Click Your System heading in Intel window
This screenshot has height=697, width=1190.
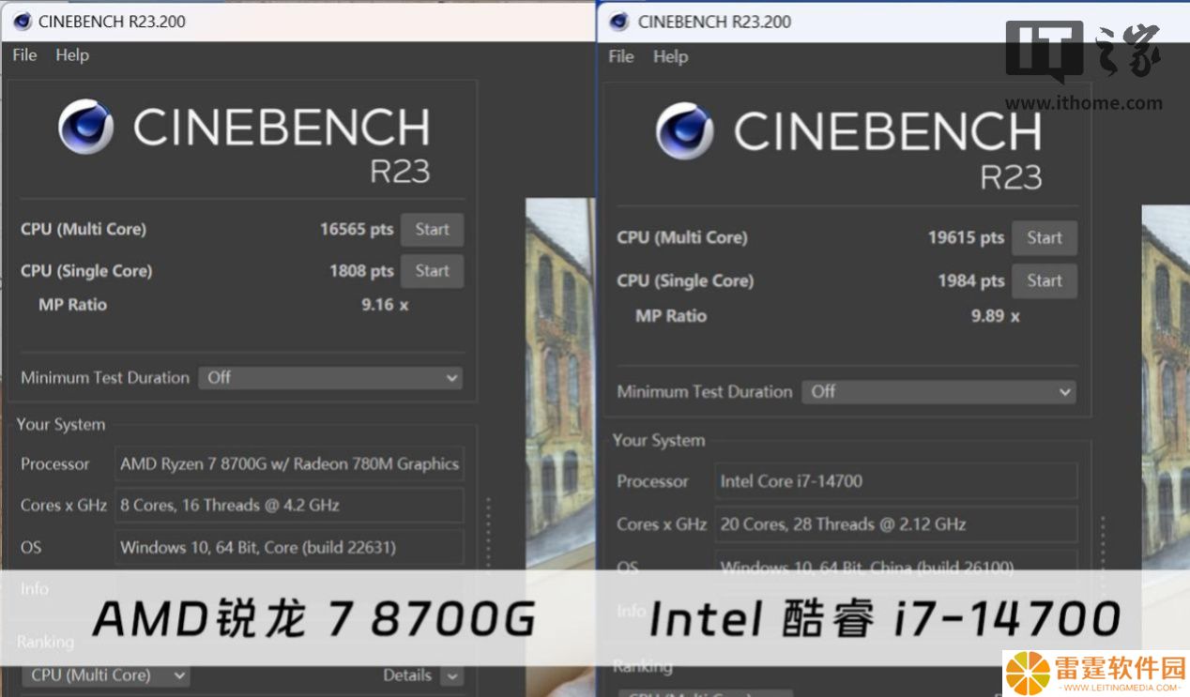pyautogui.click(x=659, y=441)
